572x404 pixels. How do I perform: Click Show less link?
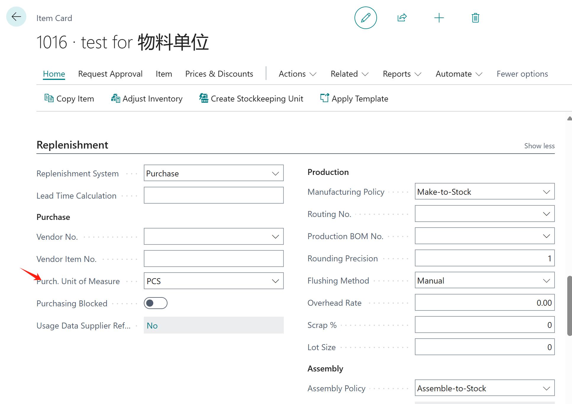click(539, 146)
